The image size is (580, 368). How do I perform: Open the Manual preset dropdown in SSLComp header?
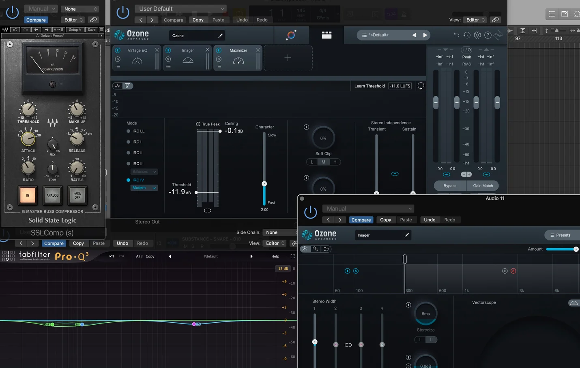coord(41,9)
